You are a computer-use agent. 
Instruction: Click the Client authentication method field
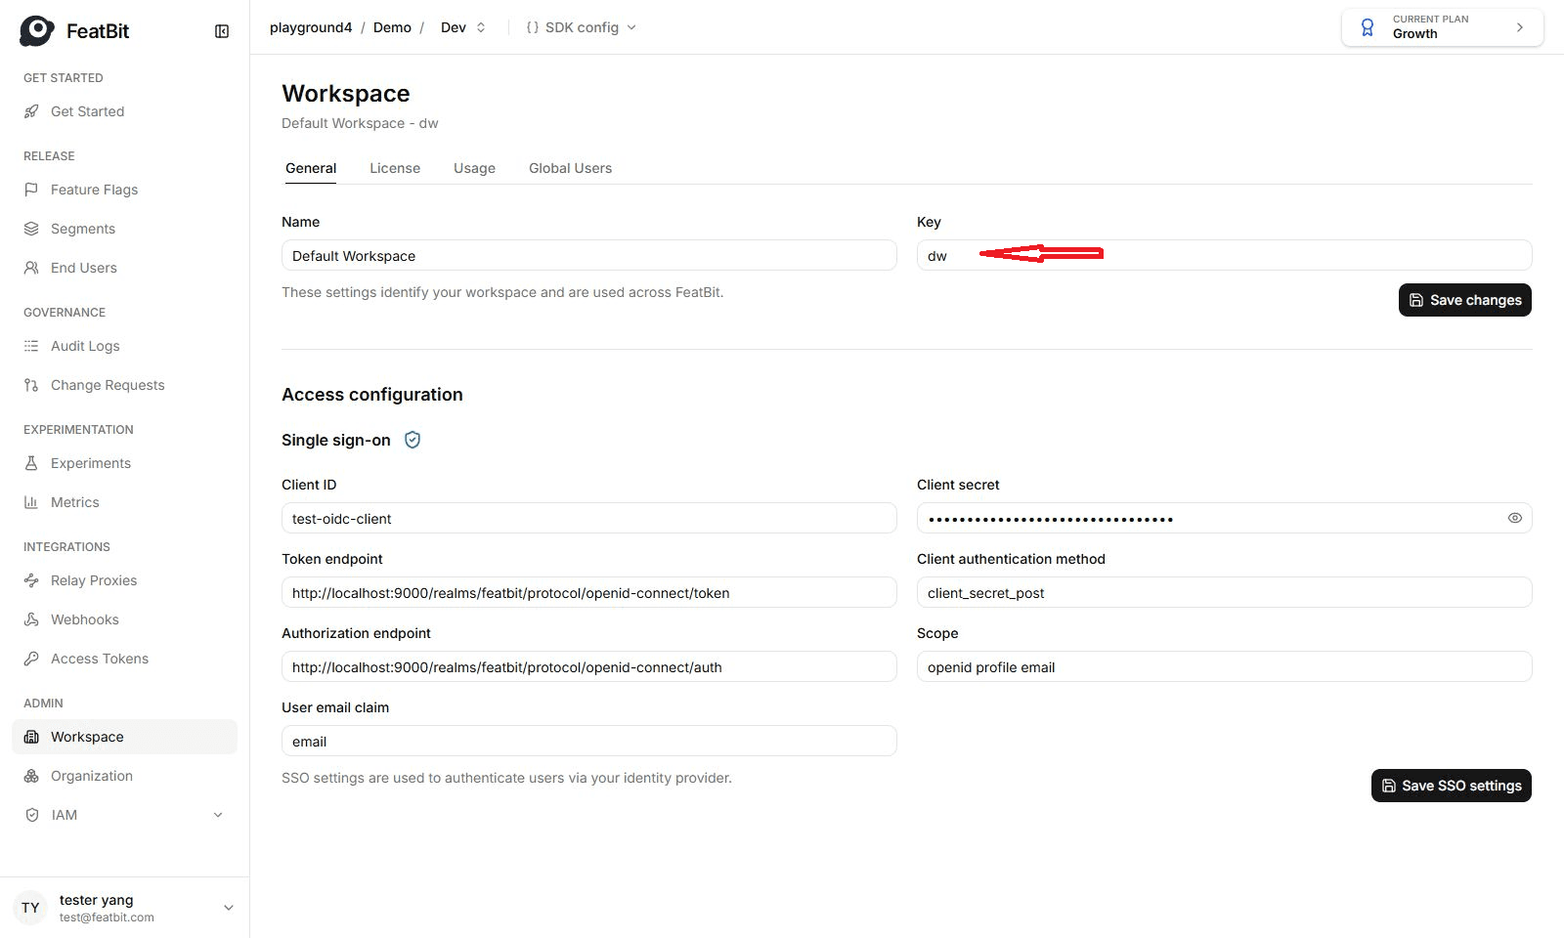click(1224, 592)
